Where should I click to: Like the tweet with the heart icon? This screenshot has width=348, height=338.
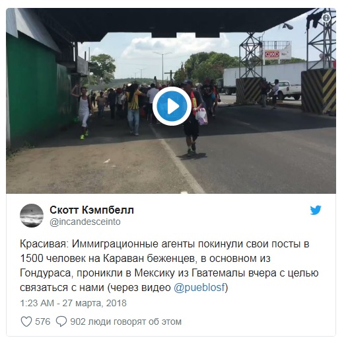click(26, 321)
